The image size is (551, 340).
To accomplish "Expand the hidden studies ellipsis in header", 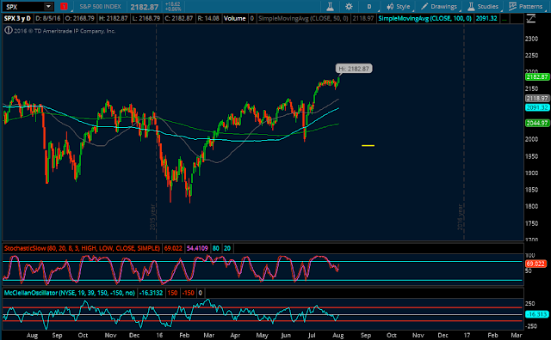I will pyautogui.click(x=505, y=18).
